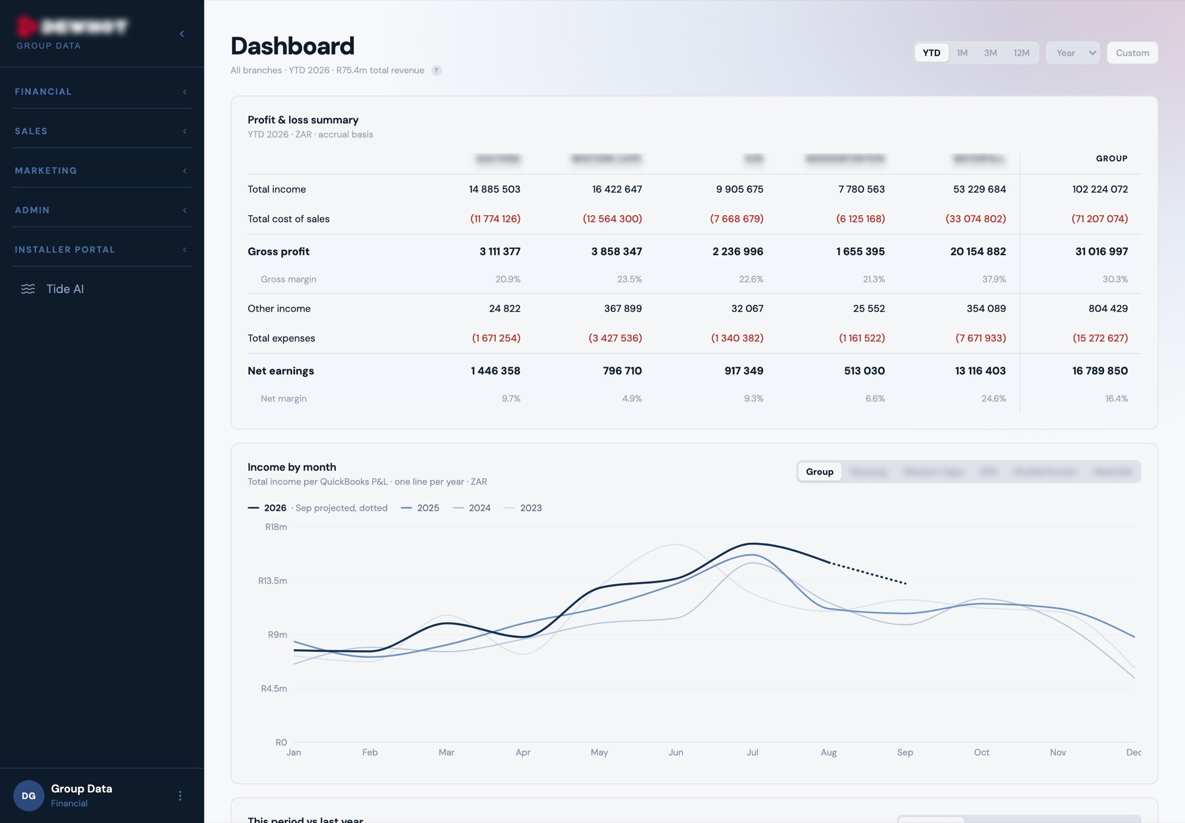The width and height of the screenshot is (1185, 823).
Task: Click the Sep label on the chart axis
Action: [905, 752]
